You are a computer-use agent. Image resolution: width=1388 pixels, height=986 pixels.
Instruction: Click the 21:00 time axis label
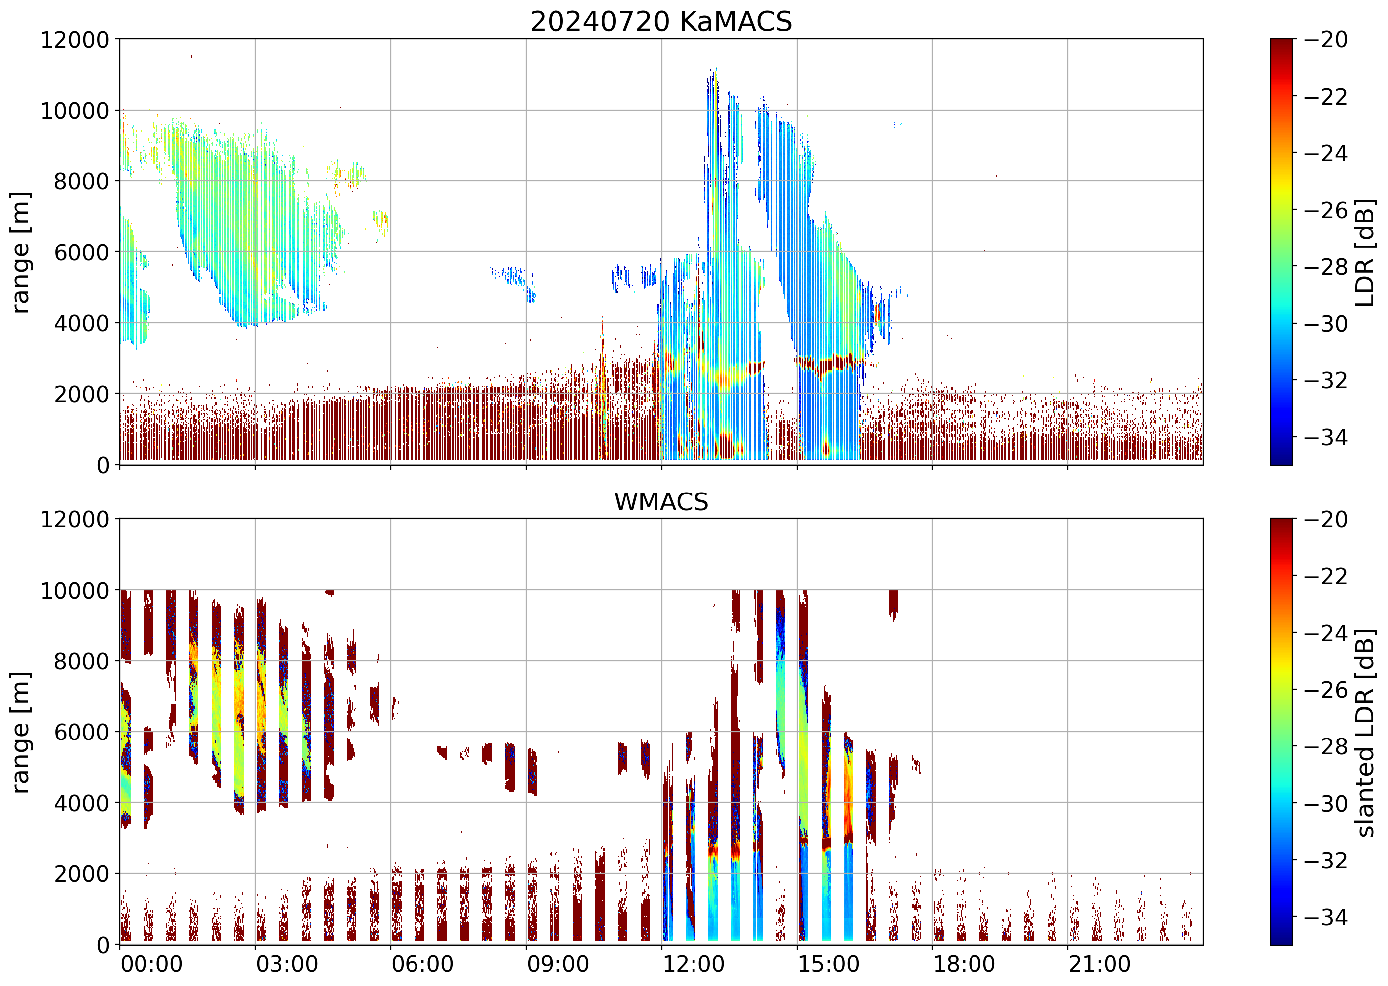(x=1100, y=964)
